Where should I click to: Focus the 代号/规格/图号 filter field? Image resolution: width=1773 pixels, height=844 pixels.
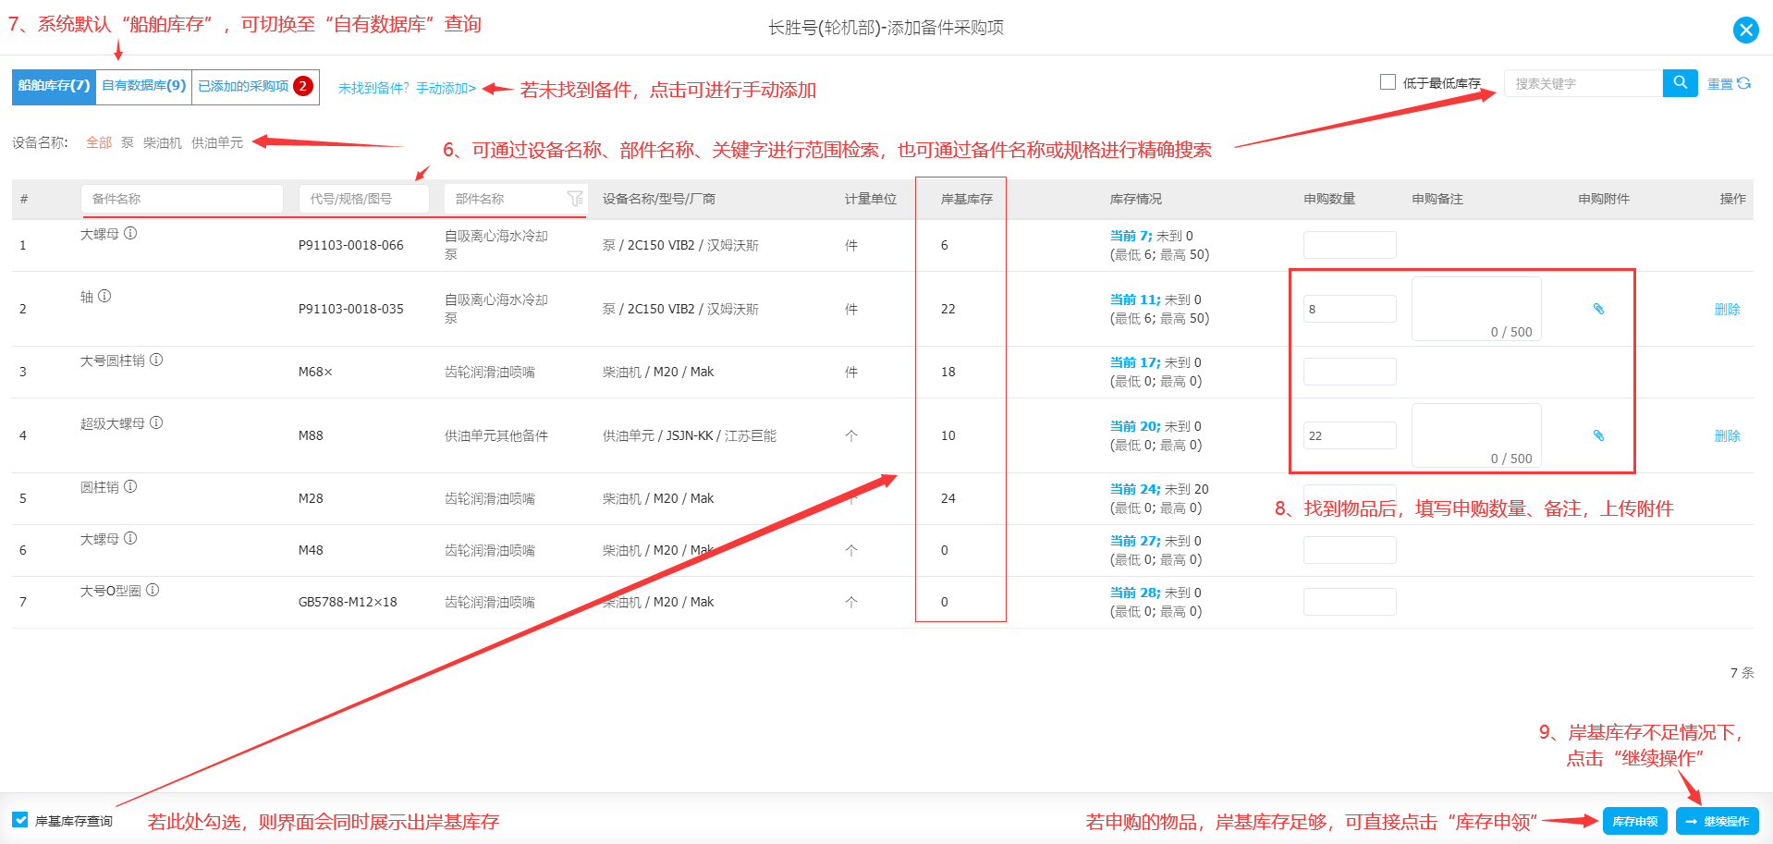[363, 199]
